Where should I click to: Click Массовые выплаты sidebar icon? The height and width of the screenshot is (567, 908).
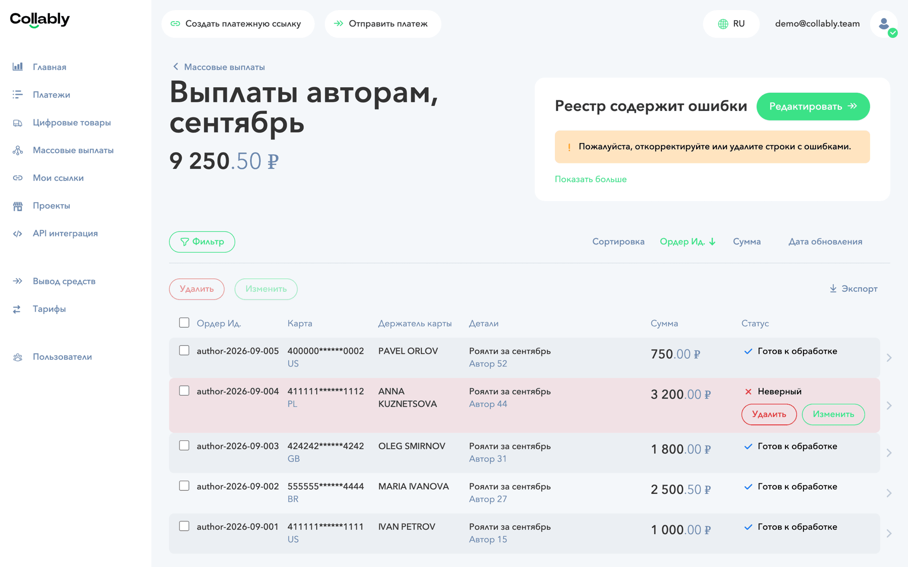[18, 150]
